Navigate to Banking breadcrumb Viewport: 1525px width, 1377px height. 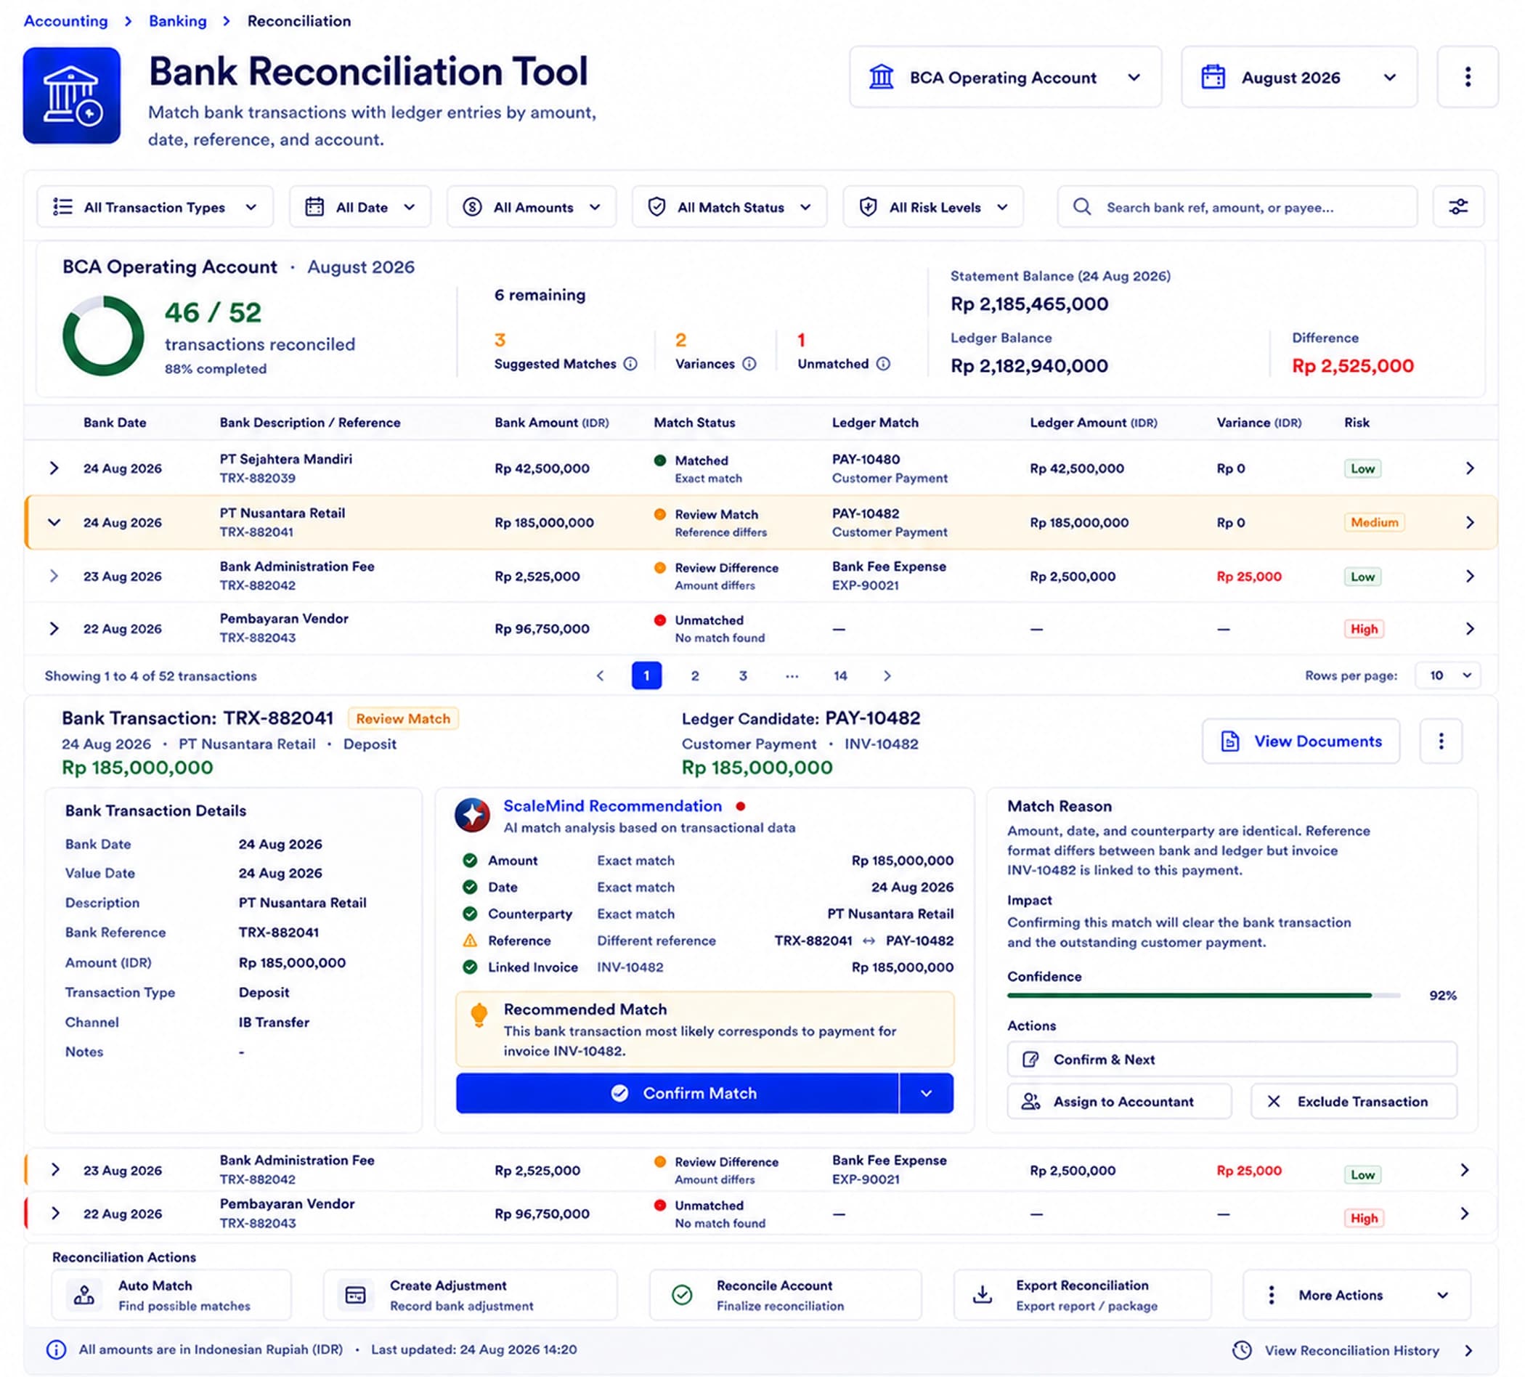pos(178,20)
